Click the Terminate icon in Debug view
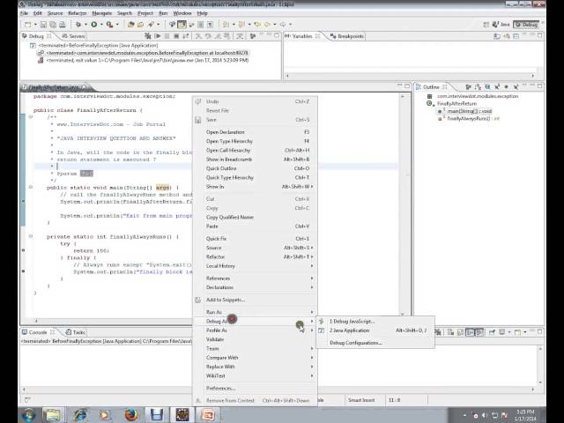Viewport: 564px width, 423px height. pyautogui.click(x=176, y=36)
